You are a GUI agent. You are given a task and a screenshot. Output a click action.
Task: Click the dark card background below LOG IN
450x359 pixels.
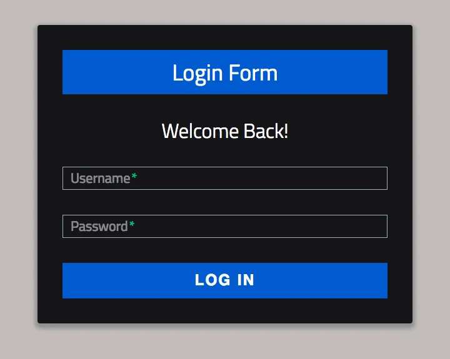pos(225,311)
